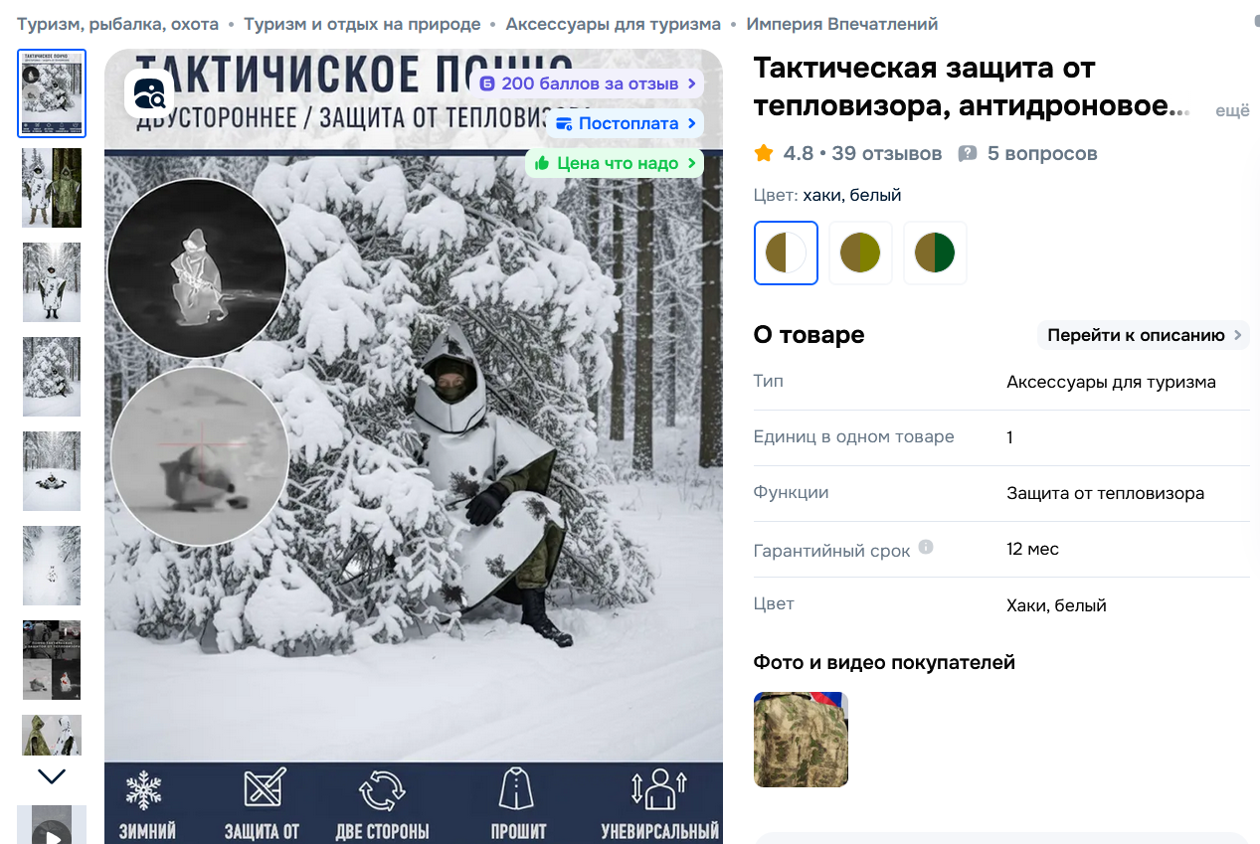Select khaki and green color swatch

(935, 253)
